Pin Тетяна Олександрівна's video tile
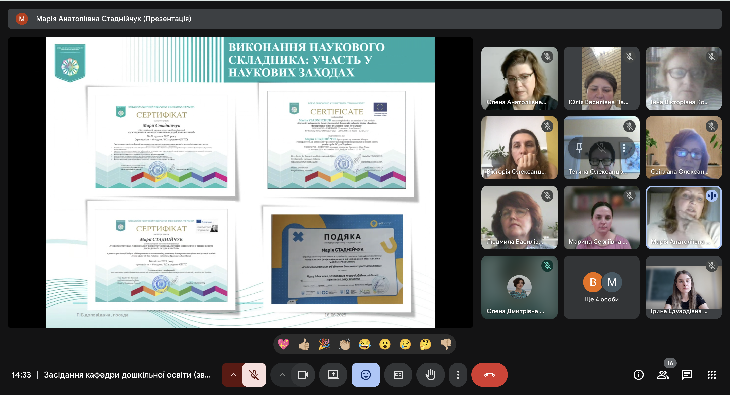Screen dimensions: 730x395 click(579, 148)
